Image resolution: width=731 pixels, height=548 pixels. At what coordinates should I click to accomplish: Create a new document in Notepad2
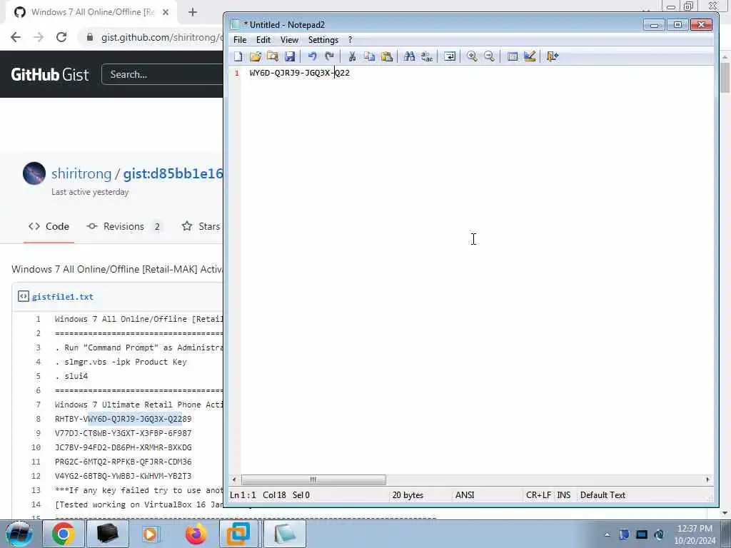coord(238,56)
